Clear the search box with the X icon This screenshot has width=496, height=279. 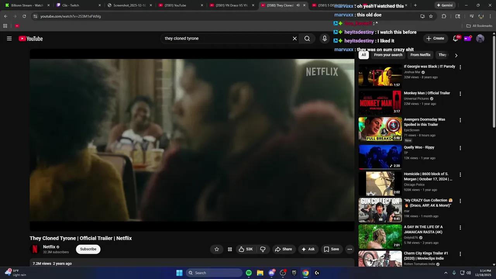(294, 38)
